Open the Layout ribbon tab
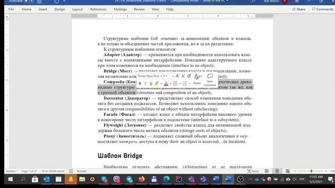The image size is (335, 188). 77,9
